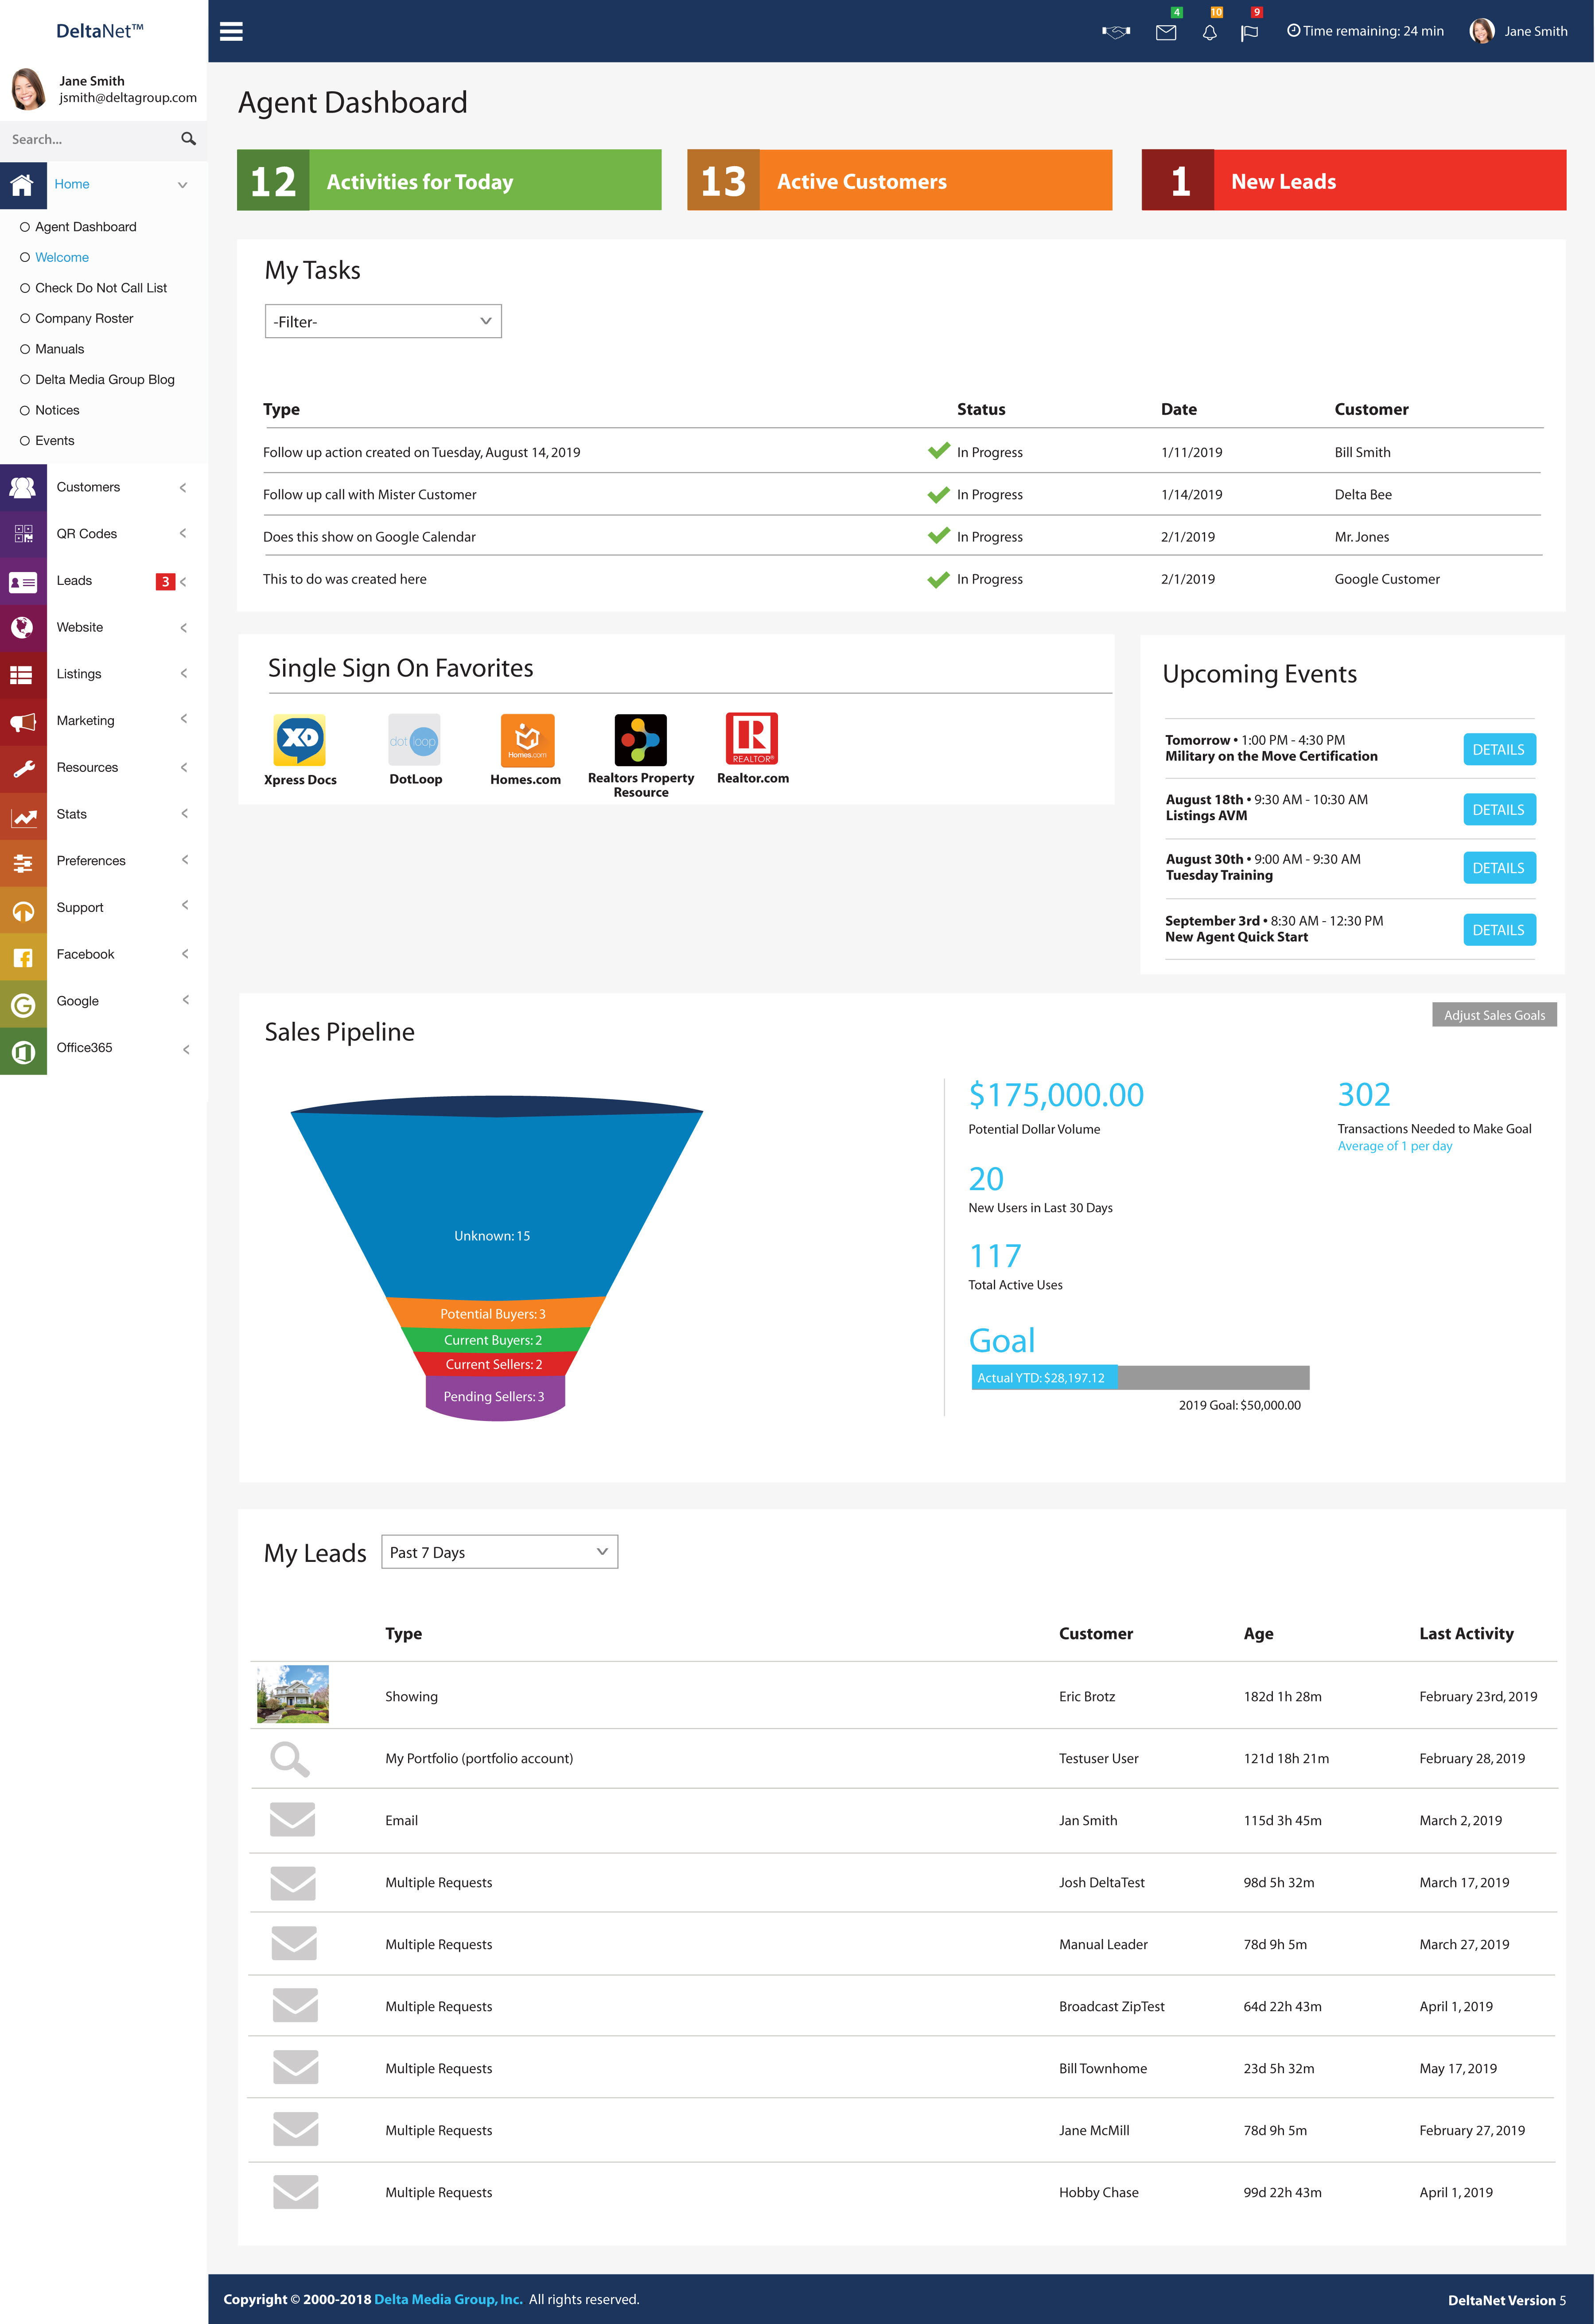The image size is (1595, 2324).
Task: Open the hamburger menu icon
Action: 231,31
